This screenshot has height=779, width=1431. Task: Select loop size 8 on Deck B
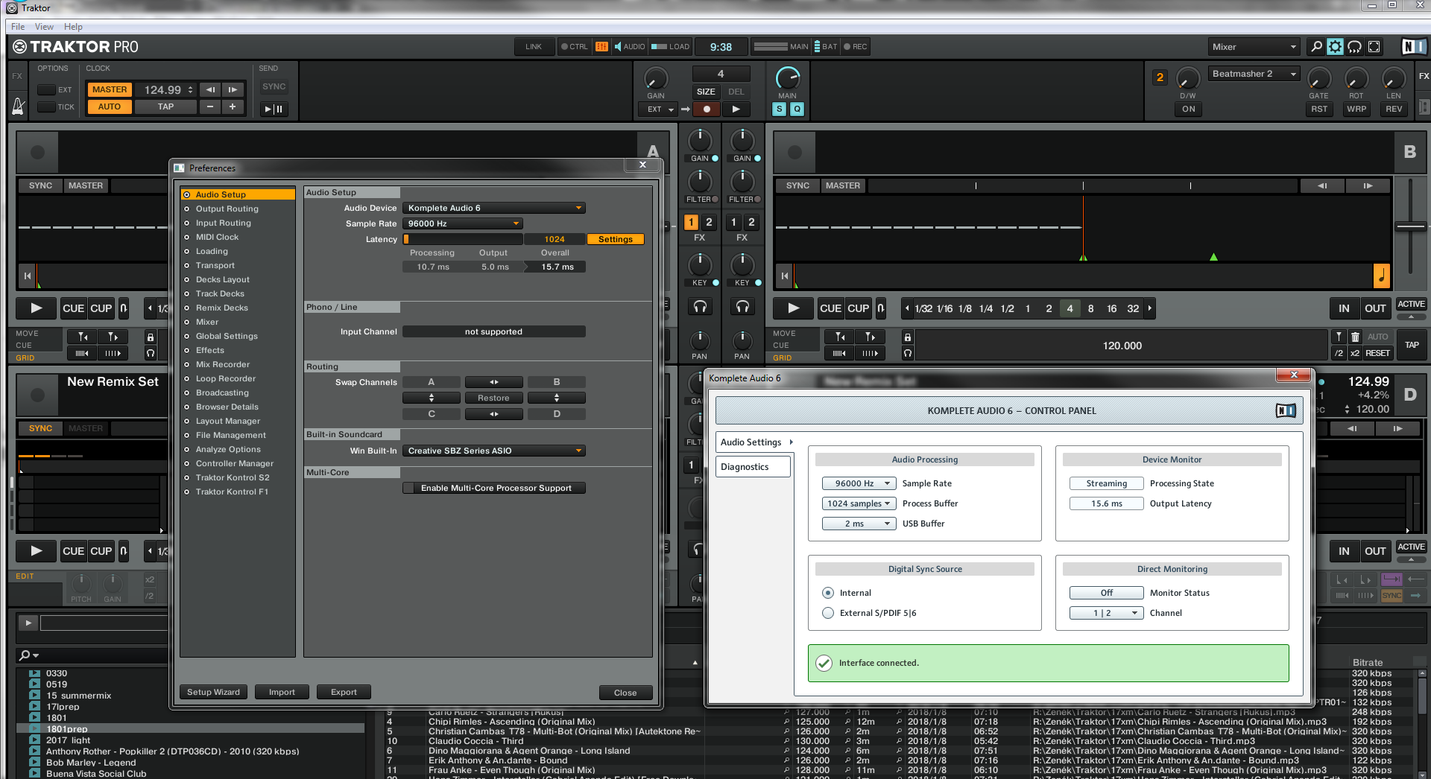tap(1090, 309)
